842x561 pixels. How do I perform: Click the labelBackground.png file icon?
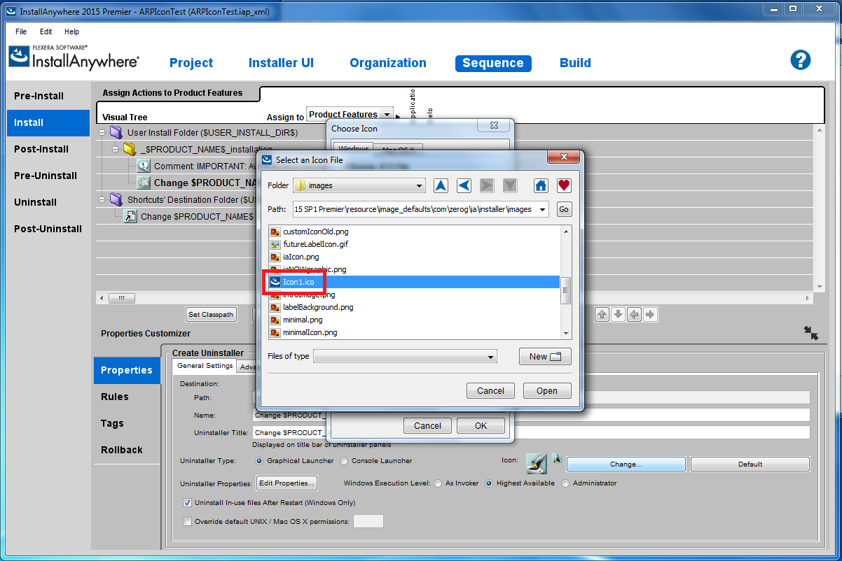[x=275, y=307]
